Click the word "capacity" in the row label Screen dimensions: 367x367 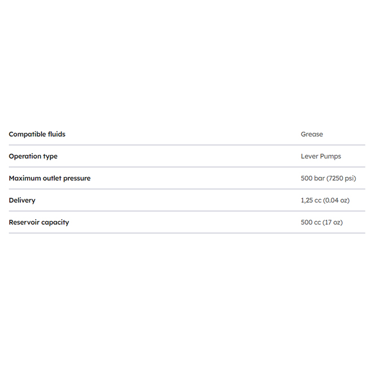[56, 222]
